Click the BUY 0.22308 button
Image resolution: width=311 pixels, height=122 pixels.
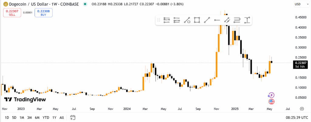pos(43,12)
